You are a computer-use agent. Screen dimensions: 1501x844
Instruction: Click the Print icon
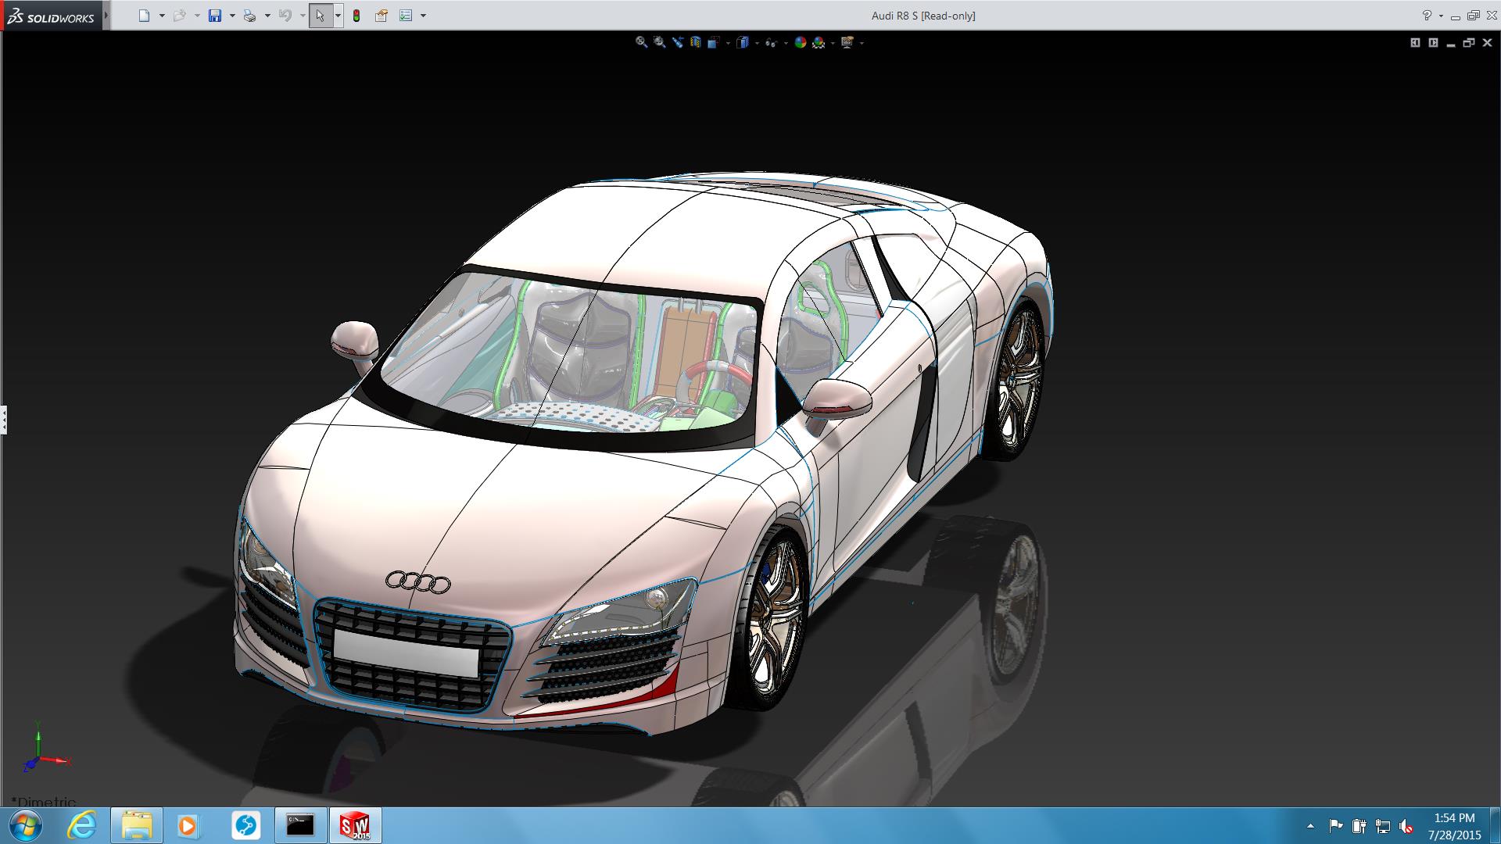click(249, 16)
